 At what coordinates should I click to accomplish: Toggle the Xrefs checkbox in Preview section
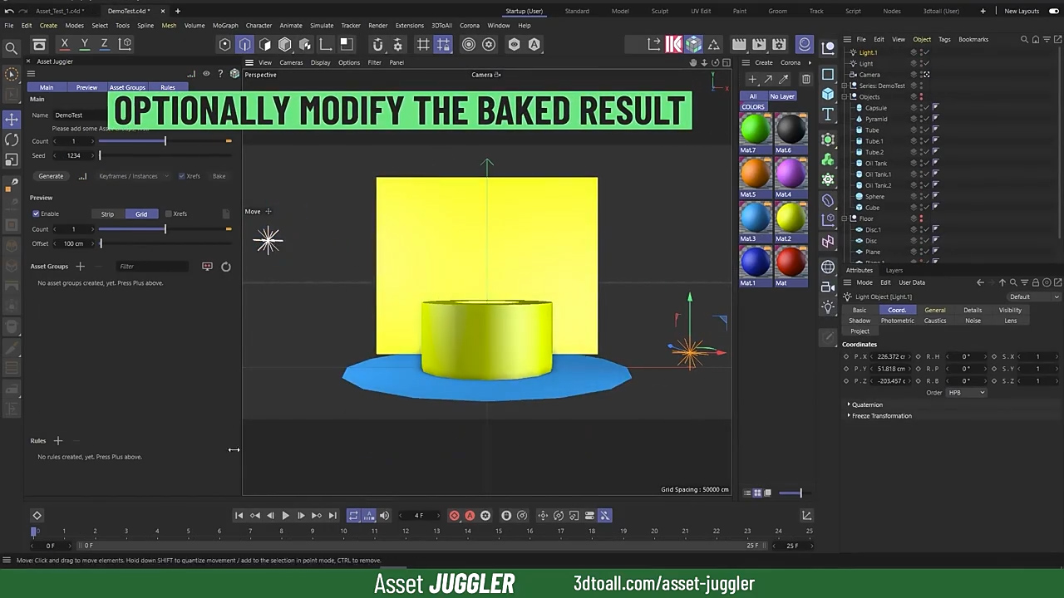169,214
